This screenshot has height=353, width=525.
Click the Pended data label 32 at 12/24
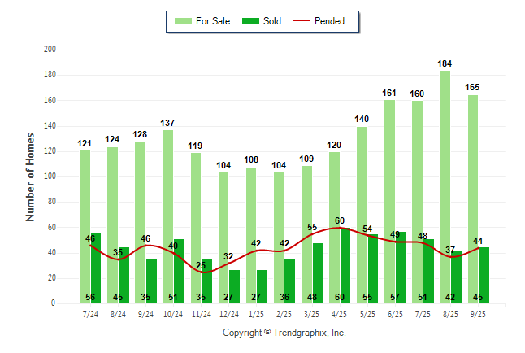click(x=228, y=257)
